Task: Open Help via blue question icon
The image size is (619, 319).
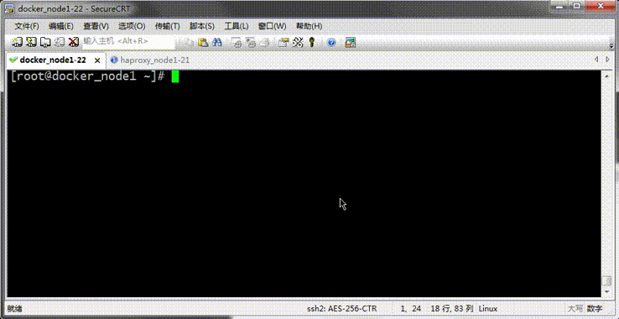Action: click(331, 42)
